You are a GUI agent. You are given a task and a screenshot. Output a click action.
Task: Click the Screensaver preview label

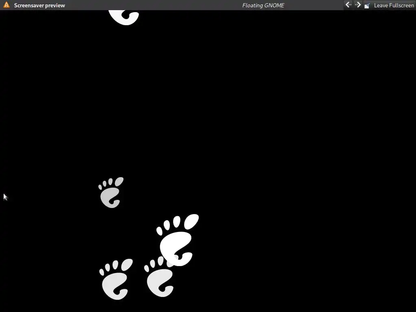tap(39, 5)
